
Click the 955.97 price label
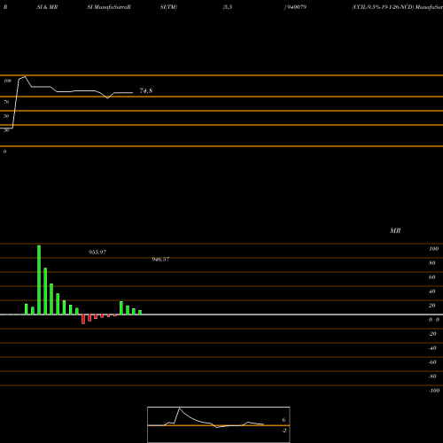(97, 253)
